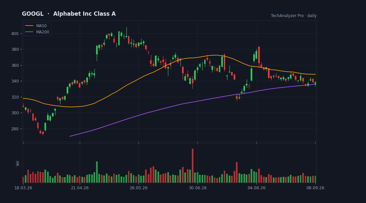Click the 300 price axis label

click(15, 113)
